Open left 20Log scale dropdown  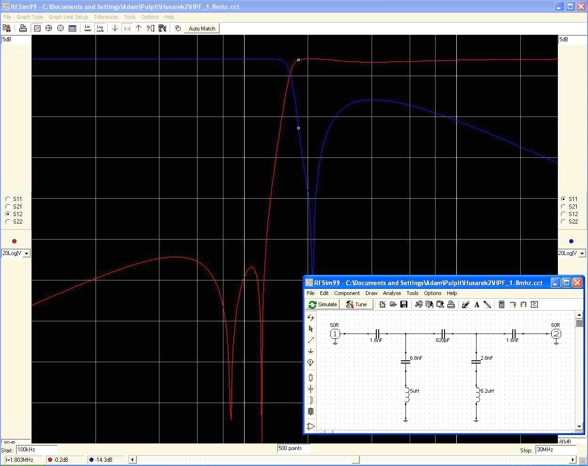tap(26, 253)
